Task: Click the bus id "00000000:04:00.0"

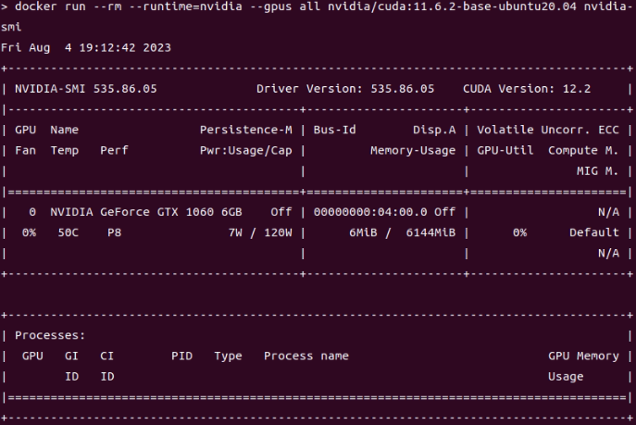Action: point(370,212)
